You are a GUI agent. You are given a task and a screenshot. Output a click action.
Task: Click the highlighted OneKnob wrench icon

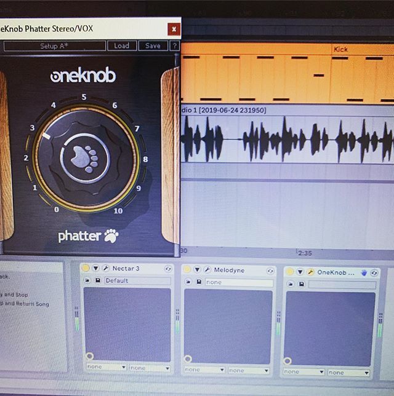310,272
